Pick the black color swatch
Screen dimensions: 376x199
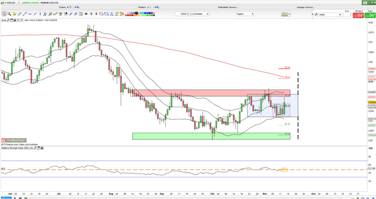click(x=137, y=13)
